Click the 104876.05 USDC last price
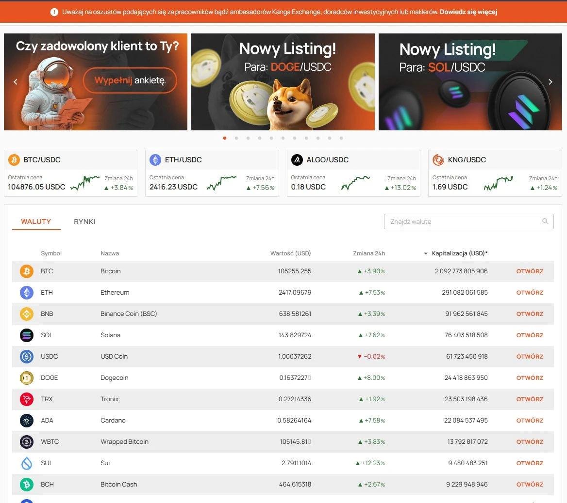Image resolution: width=567 pixels, height=503 pixels. click(36, 187)
